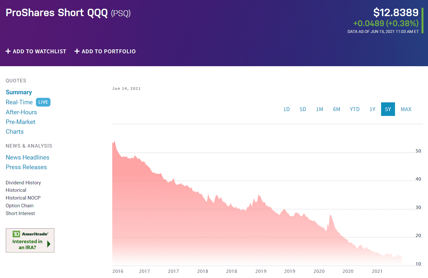View the Option Chain

click(19, 206)
